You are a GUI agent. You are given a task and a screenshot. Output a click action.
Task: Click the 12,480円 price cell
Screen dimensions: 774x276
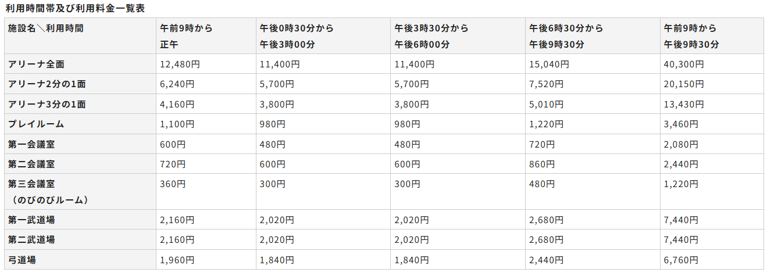(180, 64)
